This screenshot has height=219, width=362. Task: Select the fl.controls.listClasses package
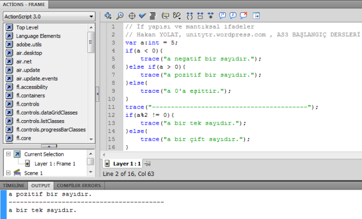pyautogui.click(x=40, y=121)
